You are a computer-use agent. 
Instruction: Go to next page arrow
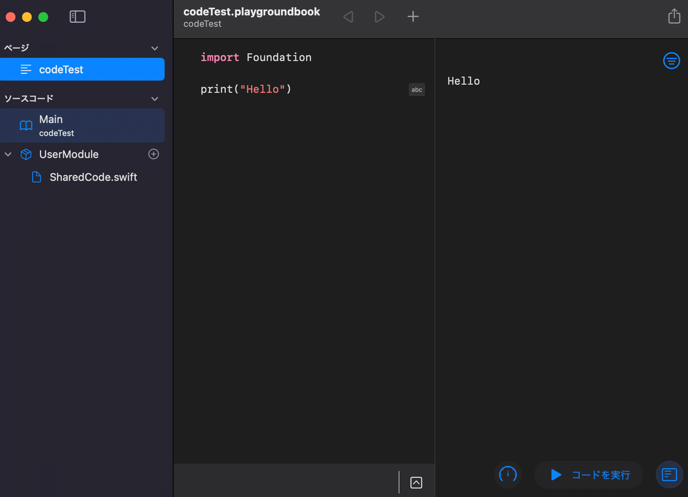coord(380,17)
